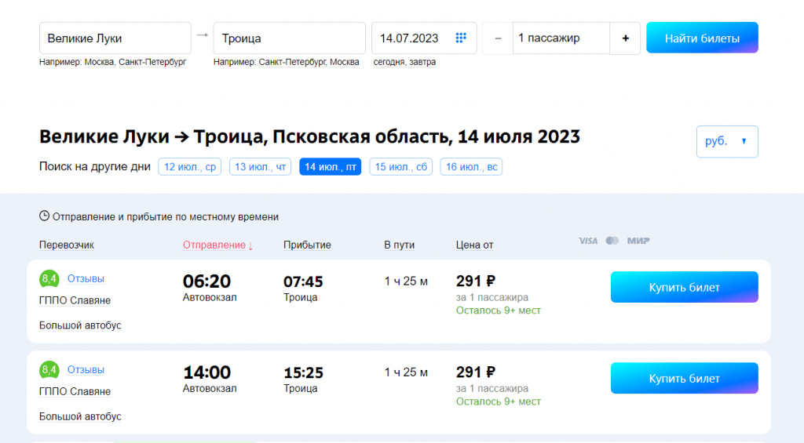Increase passenger count with plus button
The image size is (804, 443).
coord(625,38)
